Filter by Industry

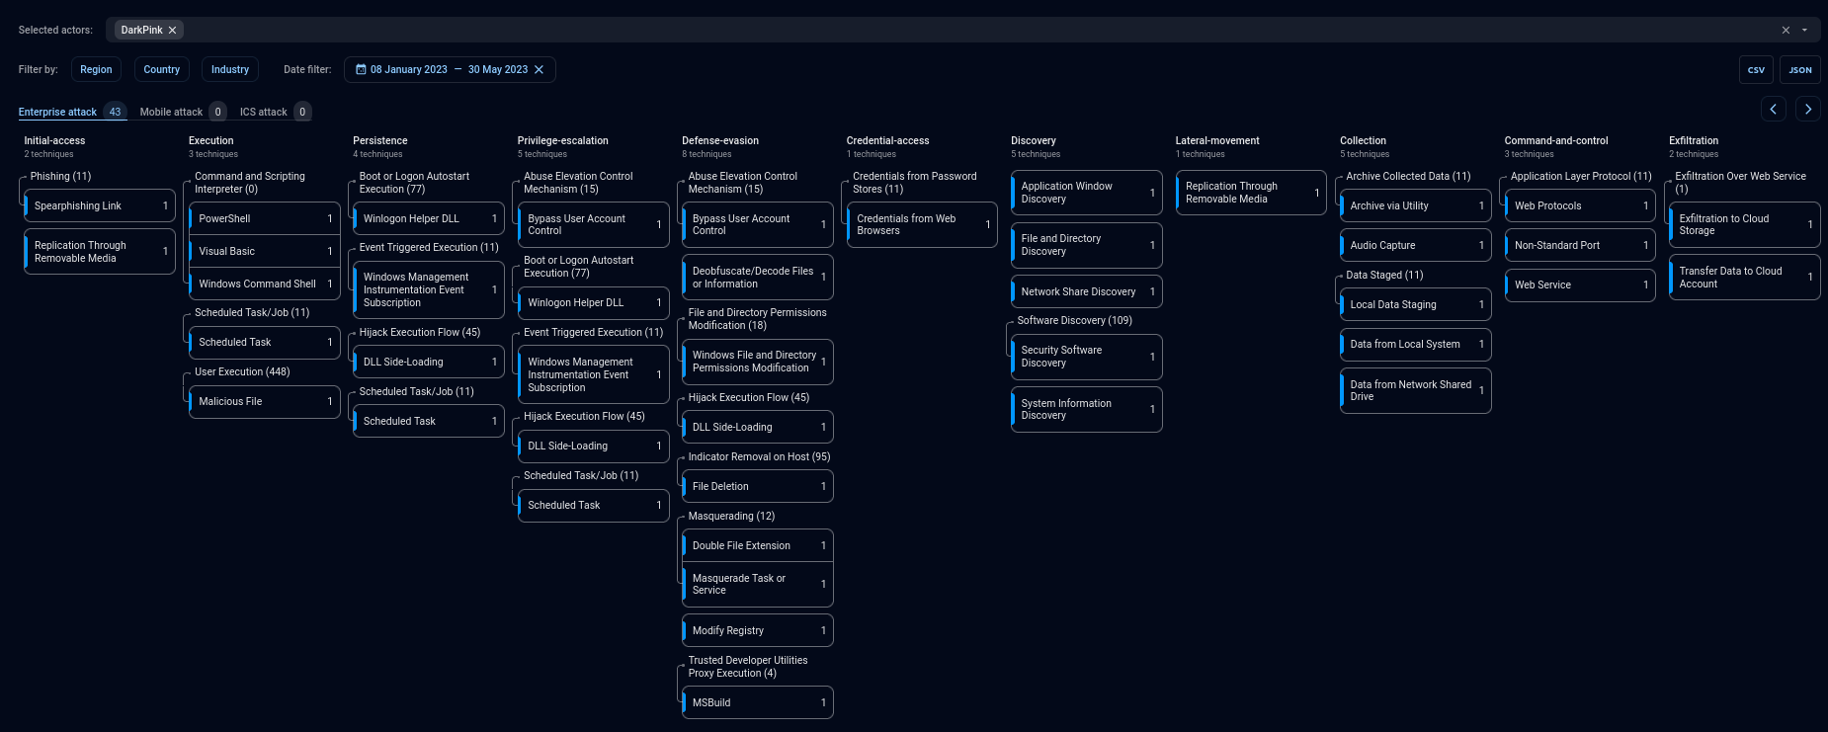pos(230,69)
